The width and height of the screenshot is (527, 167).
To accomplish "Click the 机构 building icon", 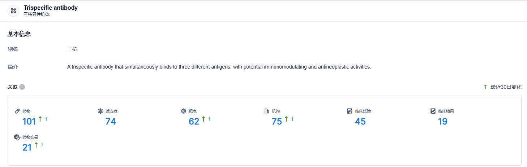I will coord(267,111).
